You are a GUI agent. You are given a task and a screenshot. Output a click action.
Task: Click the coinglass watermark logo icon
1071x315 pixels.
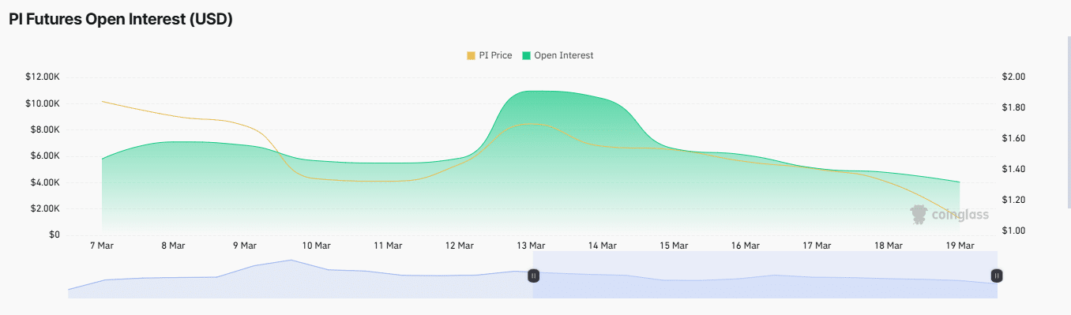(918, 214)
